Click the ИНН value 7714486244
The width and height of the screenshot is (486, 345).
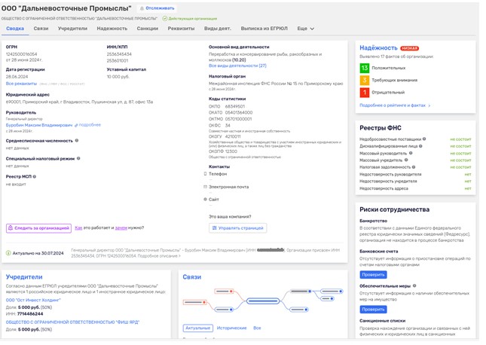point(30,314)
